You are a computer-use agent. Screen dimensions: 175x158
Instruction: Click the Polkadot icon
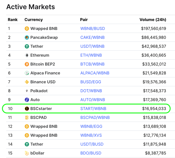(27, 91)
